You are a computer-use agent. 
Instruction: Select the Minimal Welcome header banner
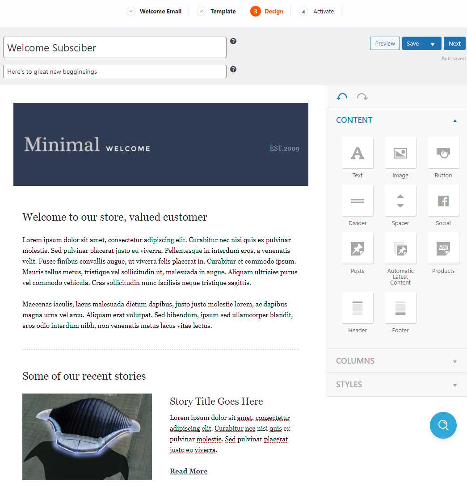[160, 144]
